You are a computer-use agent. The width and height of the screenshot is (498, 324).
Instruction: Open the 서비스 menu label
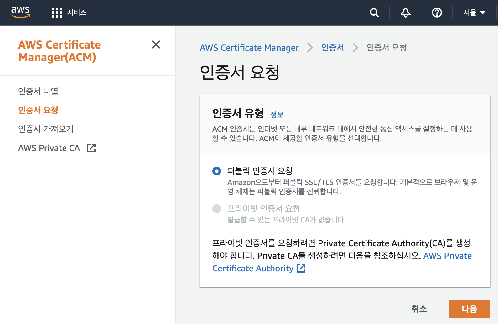tap(77, 13)
